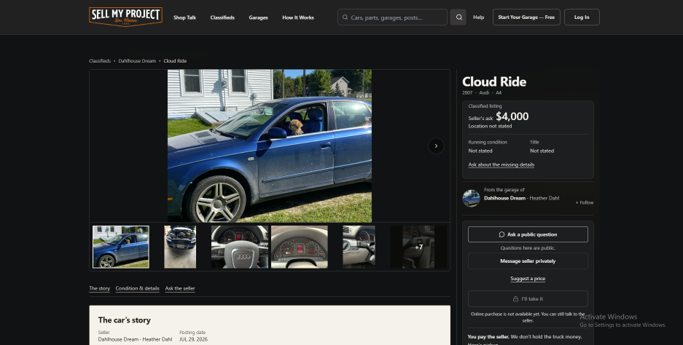Image resolution: width=683 pixels, height=345 pixels.
Task: Click the magnifier search button
Action: point(458,17)
